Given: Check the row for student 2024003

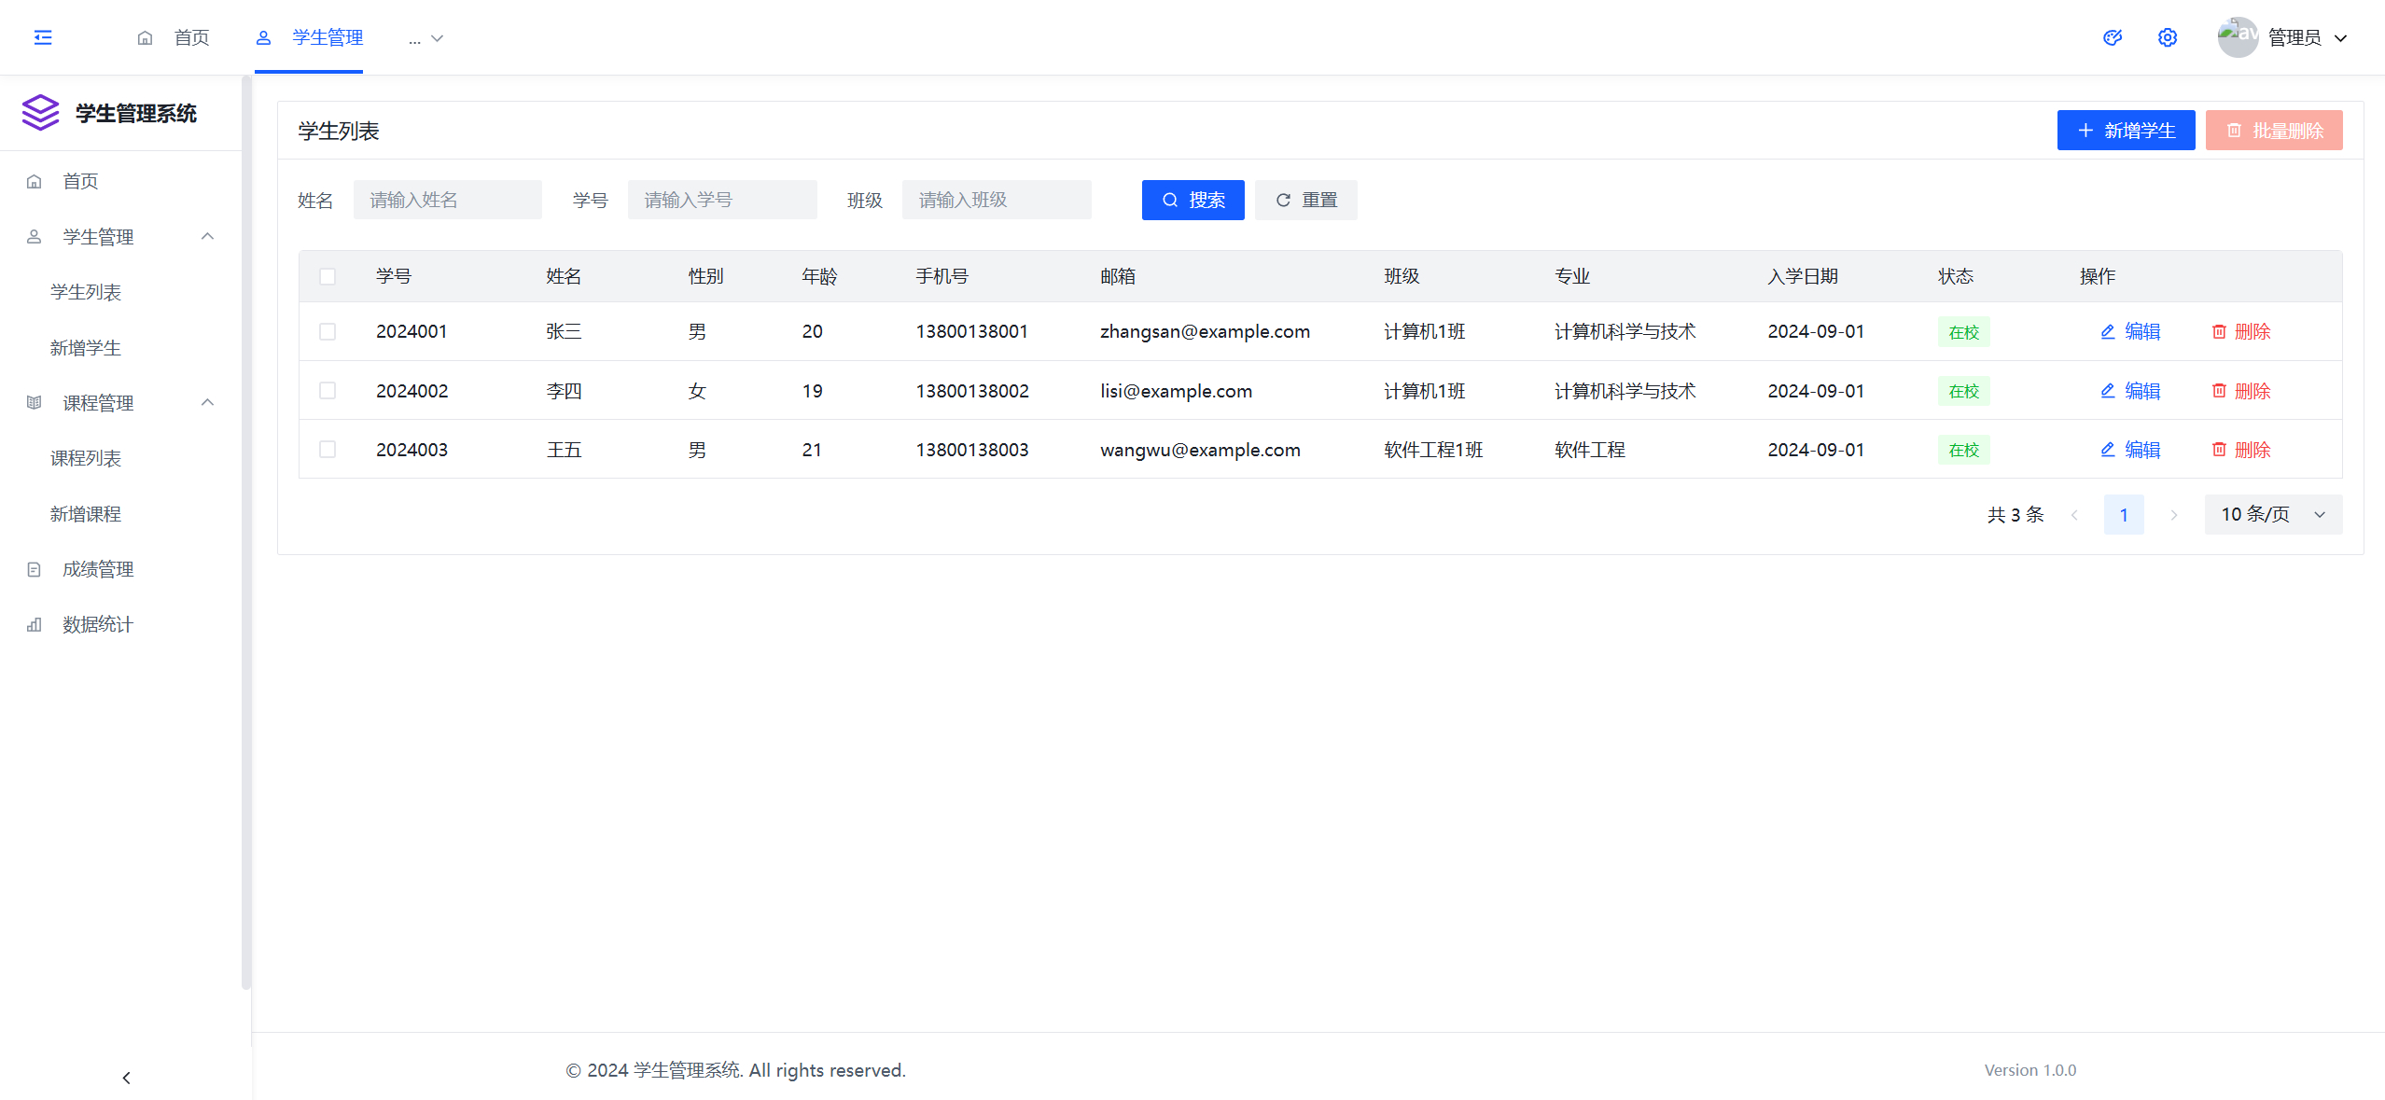Looking at the screenshot, I should click(x=328, y=450).
